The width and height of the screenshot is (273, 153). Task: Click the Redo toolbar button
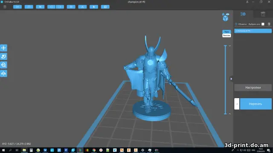point(60,7)
